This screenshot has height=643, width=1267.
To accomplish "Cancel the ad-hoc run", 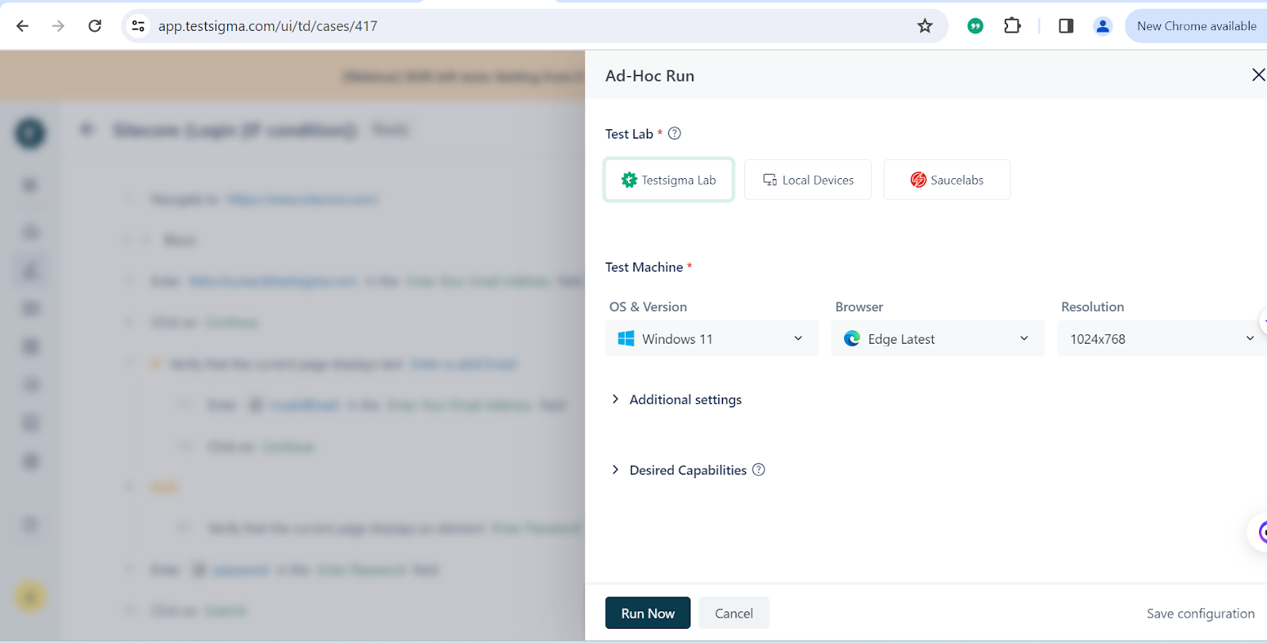I will pyautogui.click(x=734, y=613).
